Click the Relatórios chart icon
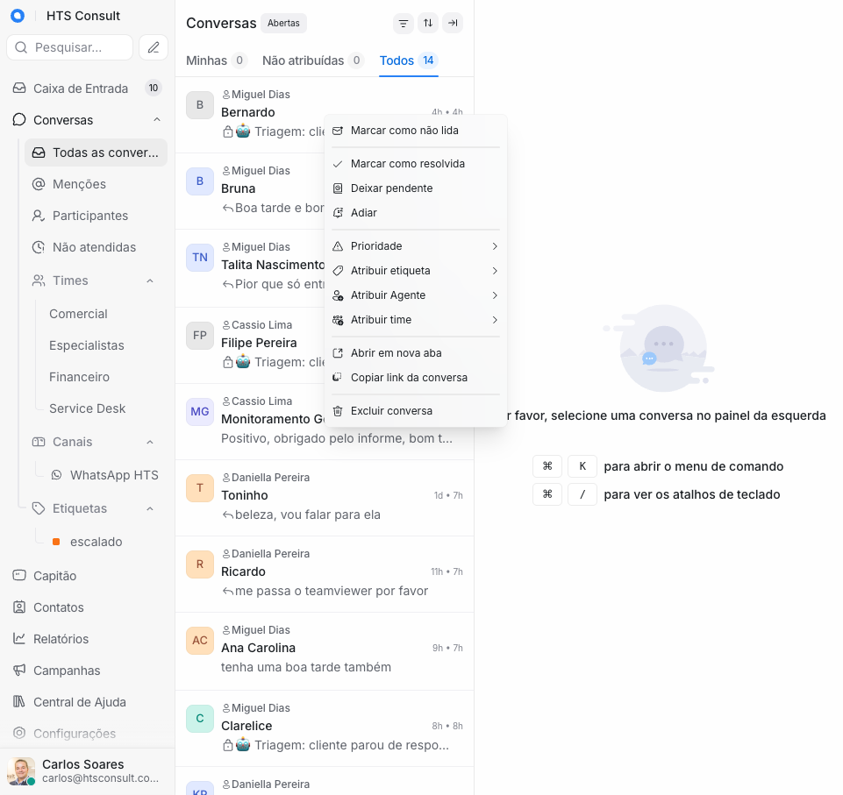The width and height of the screenshot is (843, 795). (x=19, y=639)
